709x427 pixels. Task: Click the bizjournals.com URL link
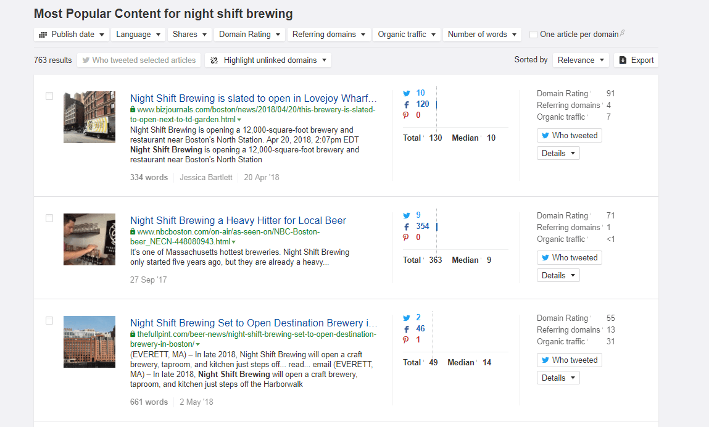pyautogui.click(x=253, y=114)
